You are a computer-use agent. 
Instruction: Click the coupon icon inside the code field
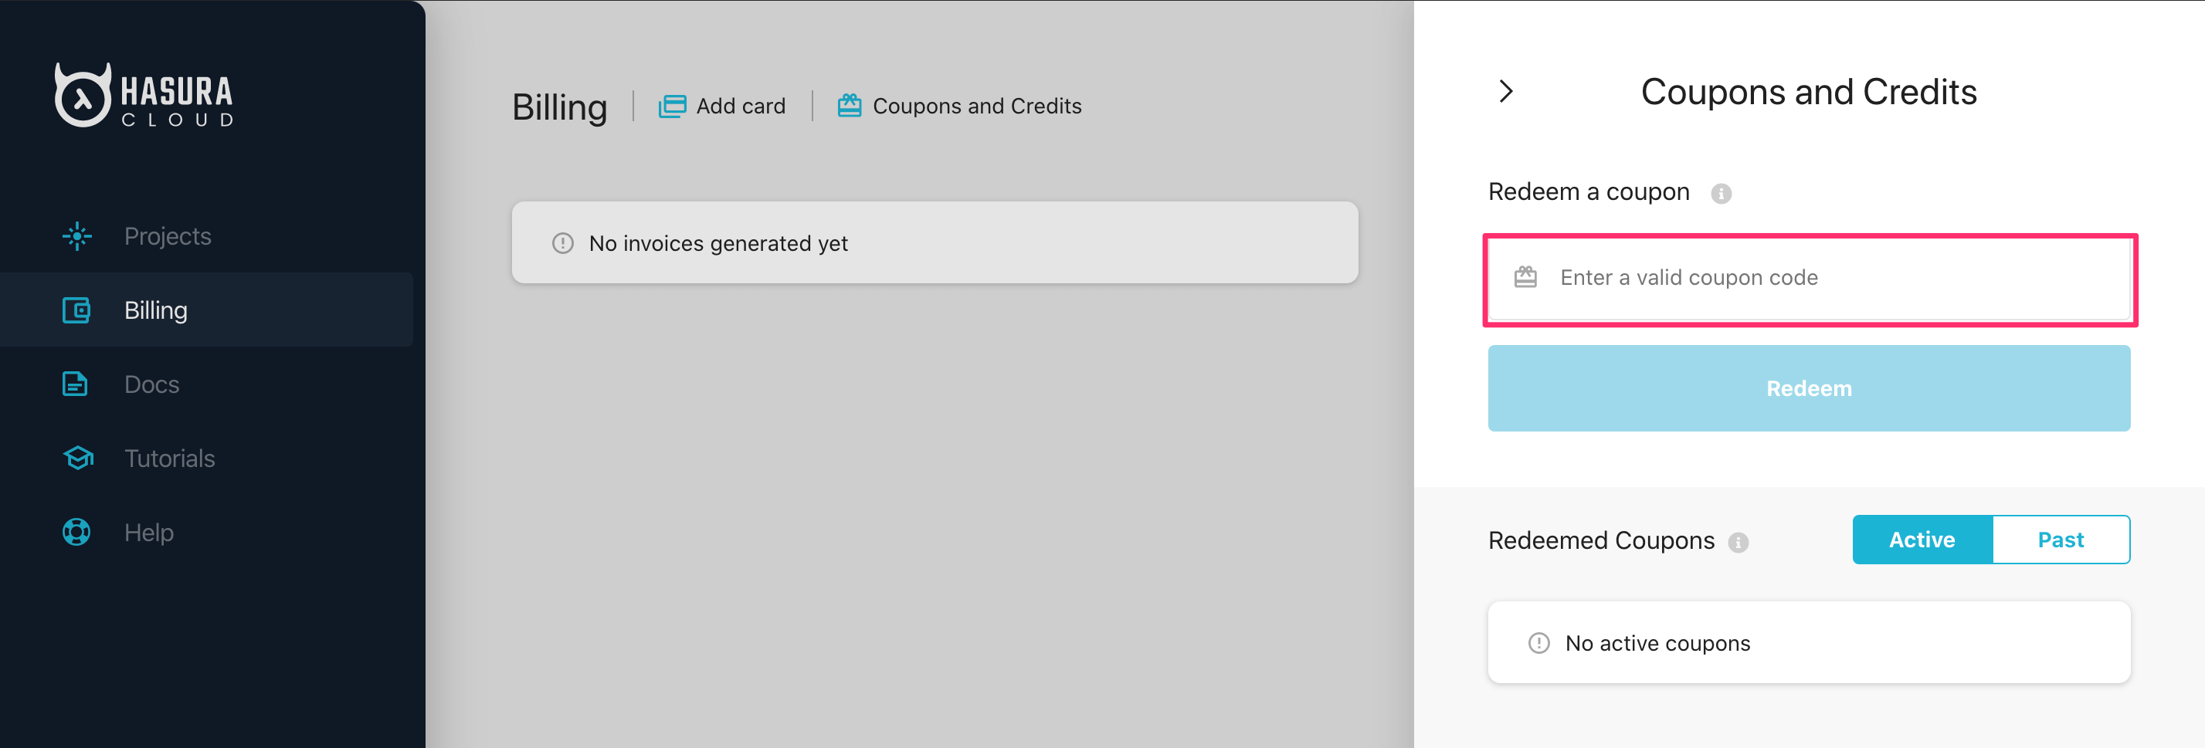1524,277
